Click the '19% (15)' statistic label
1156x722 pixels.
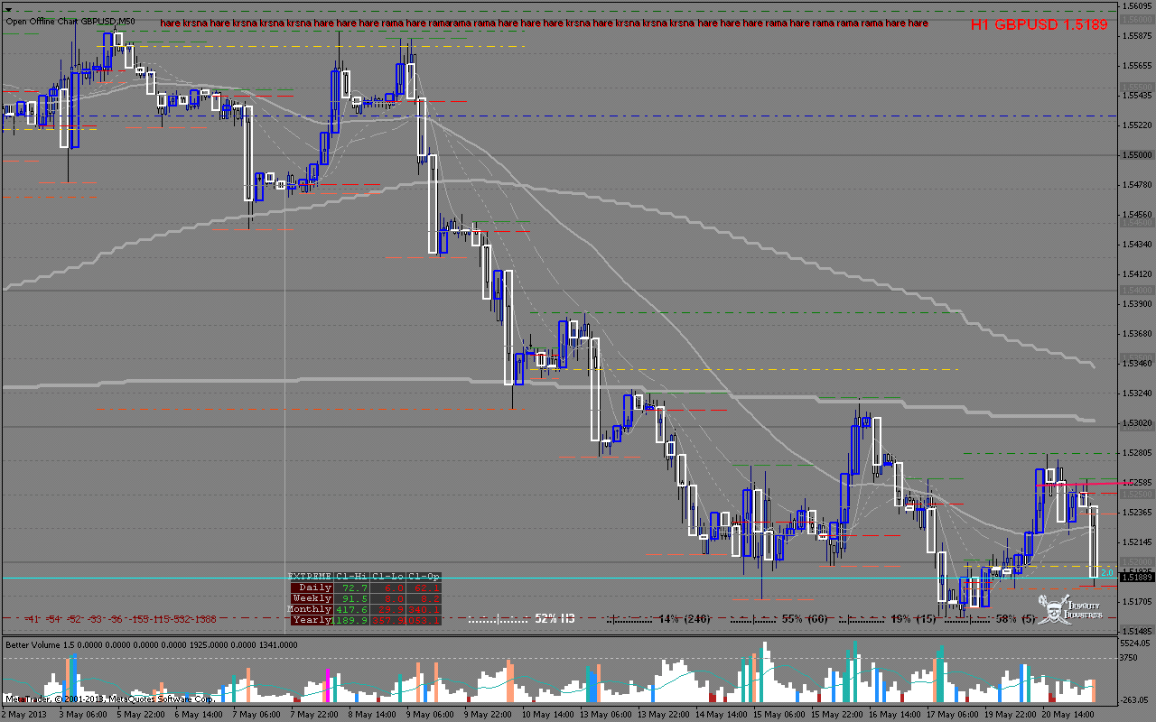coord(914,619)
